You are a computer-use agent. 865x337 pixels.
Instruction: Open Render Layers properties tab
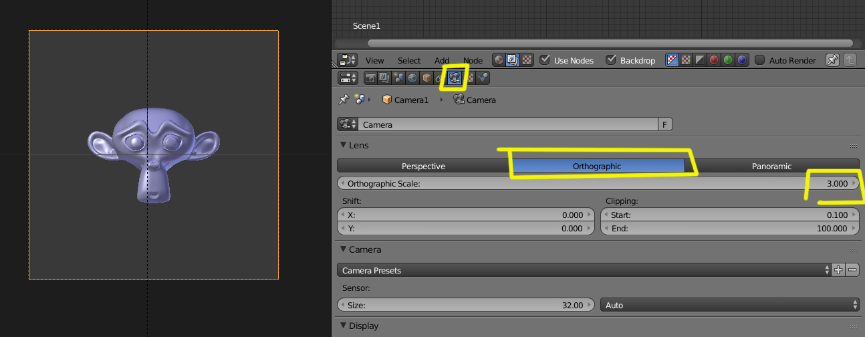pyautogui.click(x=384, y=78)
